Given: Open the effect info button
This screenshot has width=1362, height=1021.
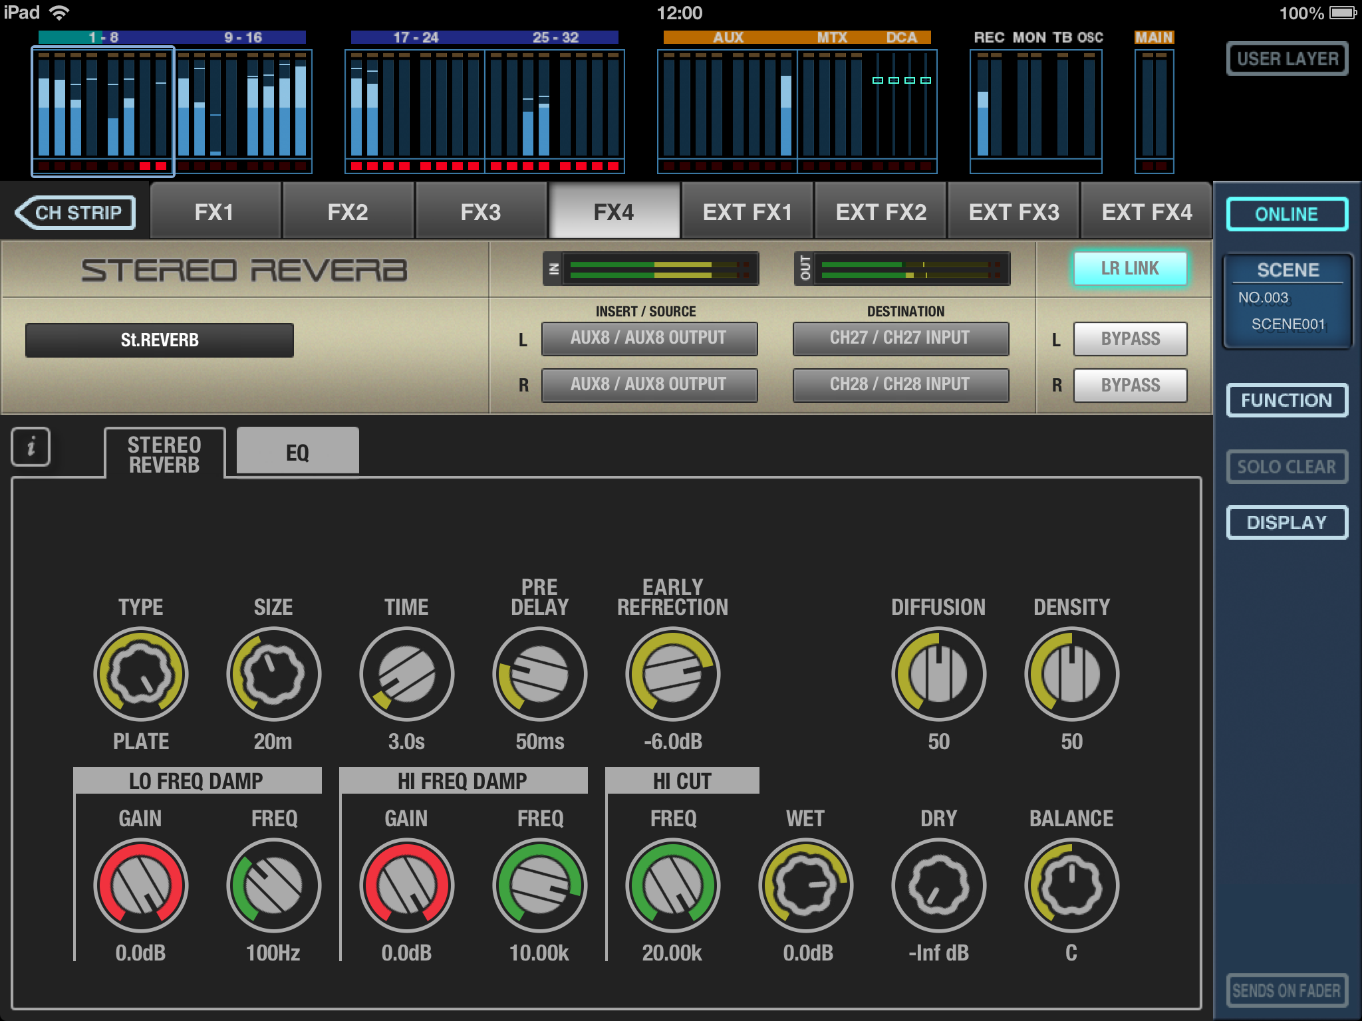Looking at the screenshot, I should pyautogui.click(x=31, y=447).
